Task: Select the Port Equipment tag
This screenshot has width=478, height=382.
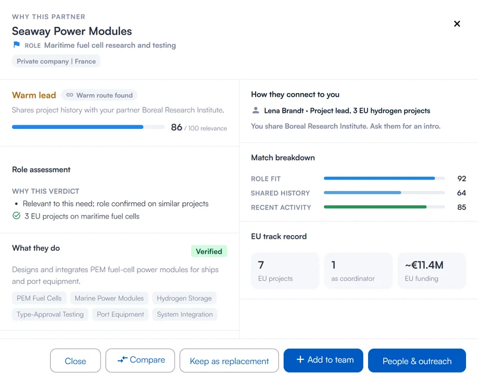Action: tap(120, 315)
